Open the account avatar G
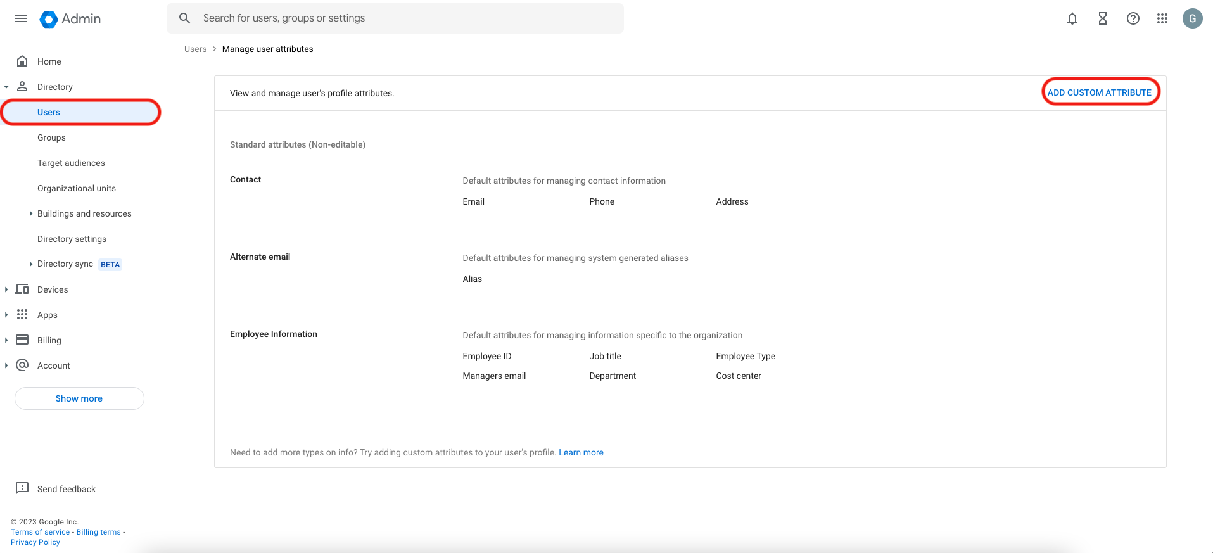The width and height of the screenshot is (1213, 553). tap(1192, 18)
